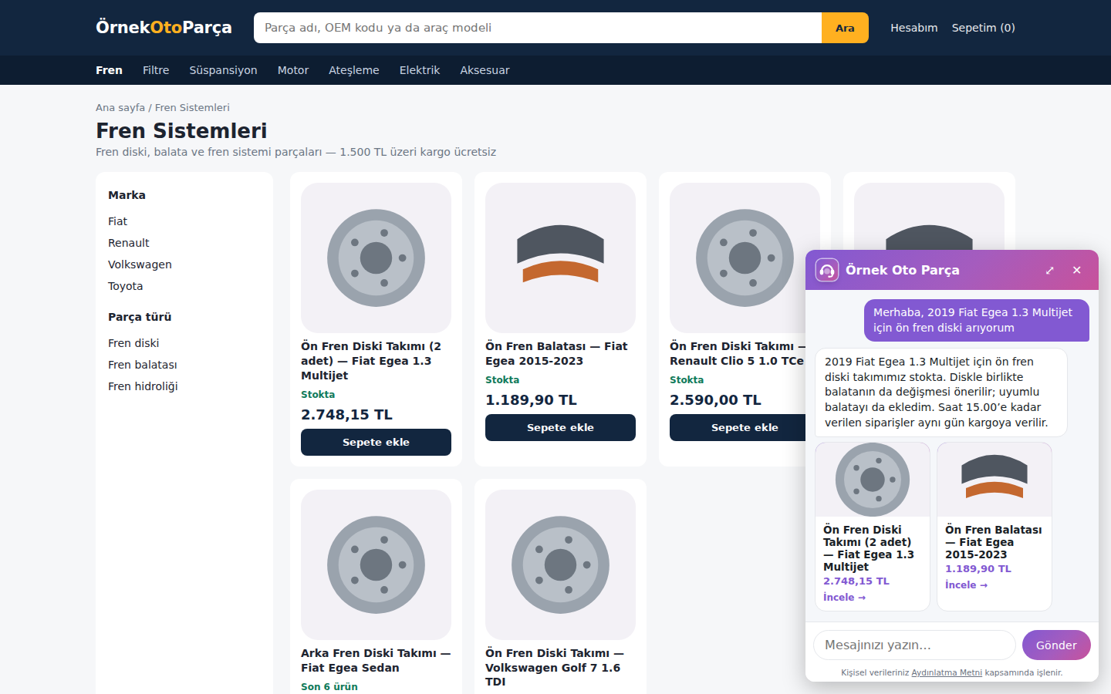Select the Fren menu item
1111x694 pixels.
(x=109, y=70)
